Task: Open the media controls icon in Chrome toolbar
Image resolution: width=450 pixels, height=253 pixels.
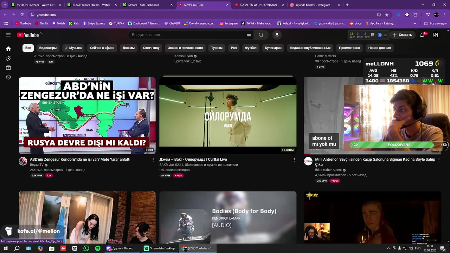Action: pos(428,15)
